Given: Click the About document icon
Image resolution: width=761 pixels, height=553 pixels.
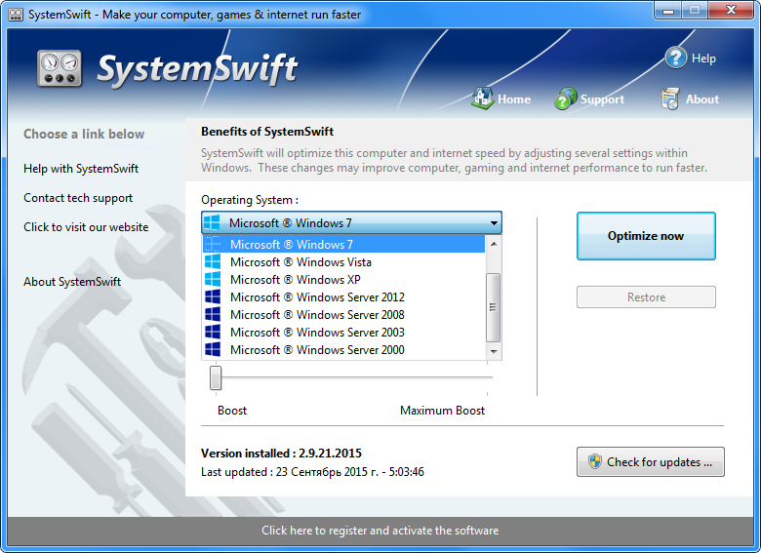Looking at the screenshot, I should tap(669, 99).
